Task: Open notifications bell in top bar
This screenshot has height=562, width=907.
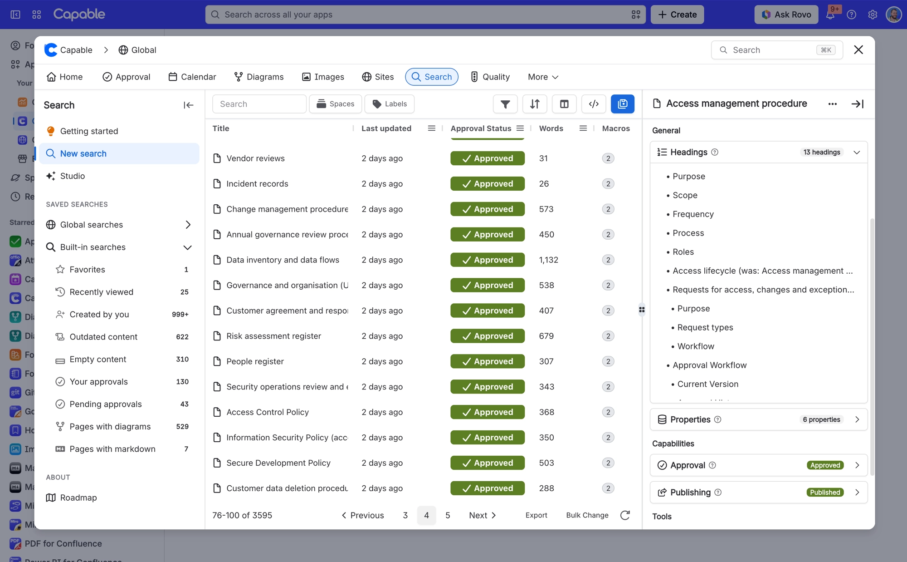Action: [x=831, y=14]
